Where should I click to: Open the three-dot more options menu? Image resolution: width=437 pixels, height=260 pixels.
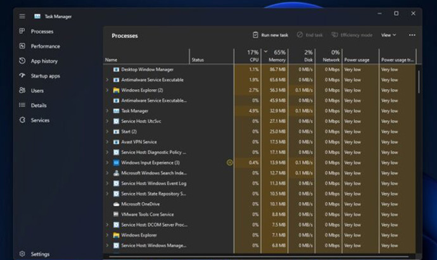click(412, 35)
